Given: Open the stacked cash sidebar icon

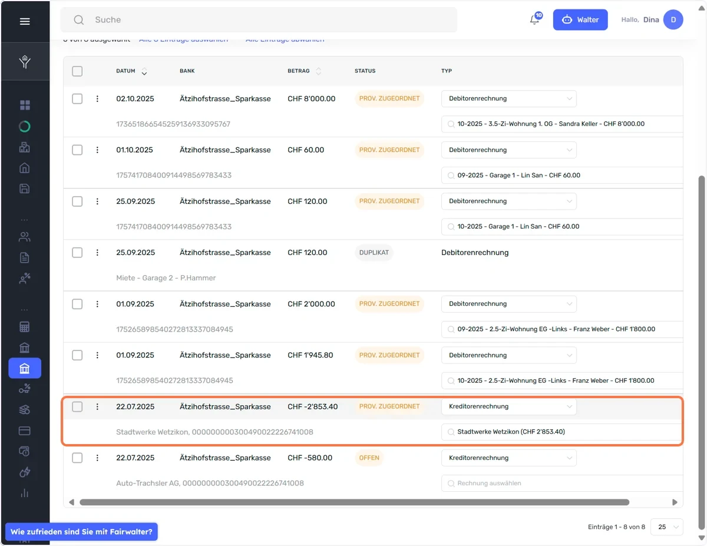Looking at the screenshot, I should (x=25, y=409).
